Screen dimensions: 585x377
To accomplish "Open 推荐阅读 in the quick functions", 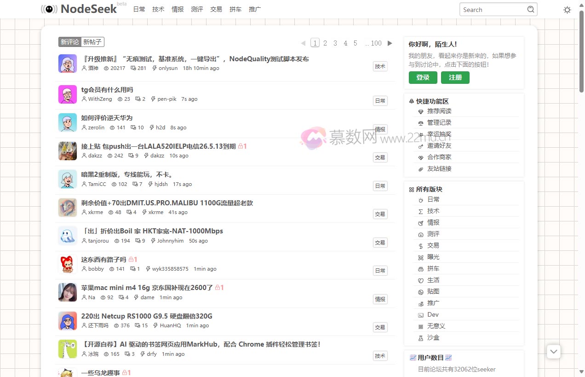I will click(439, 111).
